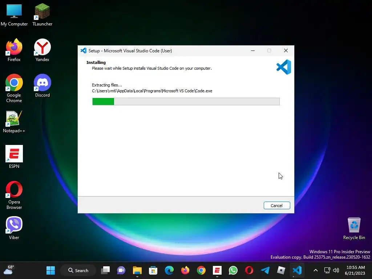
Task: Open the volume control in the tray
Action: pos(336,270)
